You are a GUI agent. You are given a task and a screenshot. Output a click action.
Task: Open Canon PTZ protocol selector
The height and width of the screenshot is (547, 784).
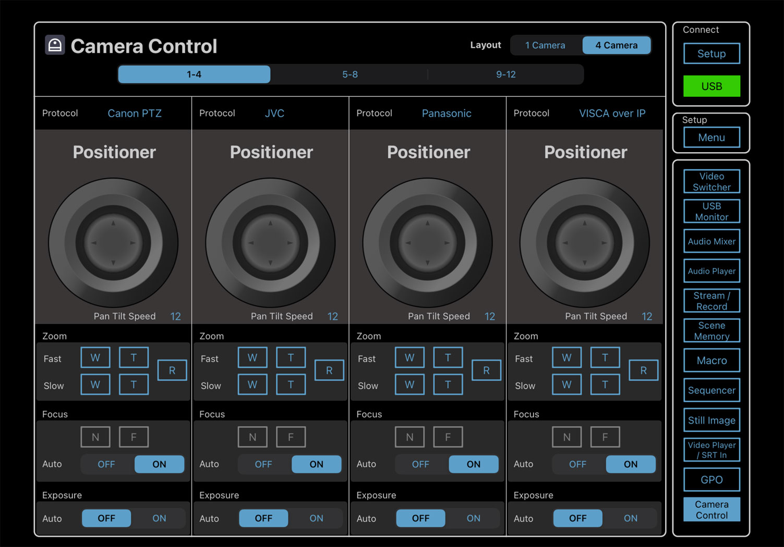pos(135,114)
